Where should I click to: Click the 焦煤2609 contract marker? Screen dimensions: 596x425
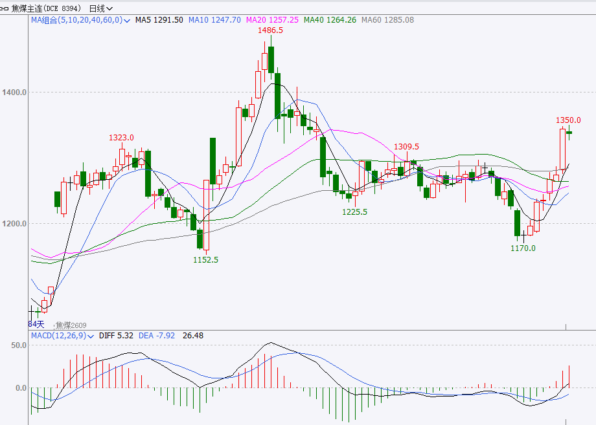click(x=71, y=325)
